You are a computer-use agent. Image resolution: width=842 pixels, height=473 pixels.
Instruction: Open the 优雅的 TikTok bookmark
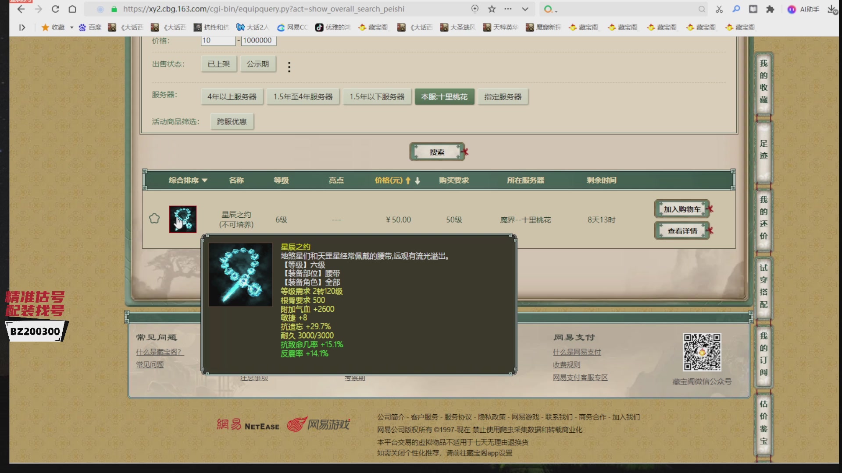(333, 27)
